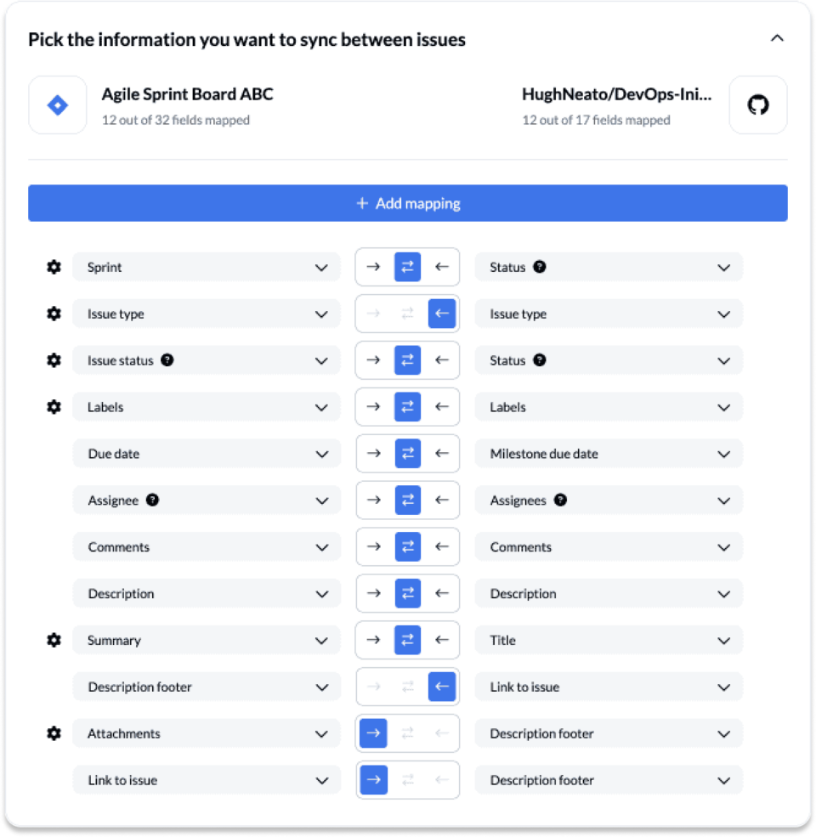Image resolution: width=816 pixels, height=837 pixels.
Task: Open the Summary mapping settings gear
Action: tap(54, 640)
